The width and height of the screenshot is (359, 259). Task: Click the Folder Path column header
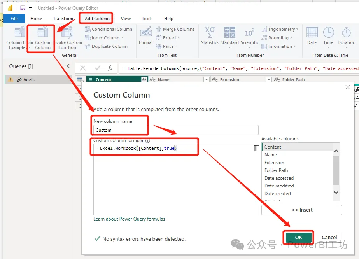coord(293,80)
